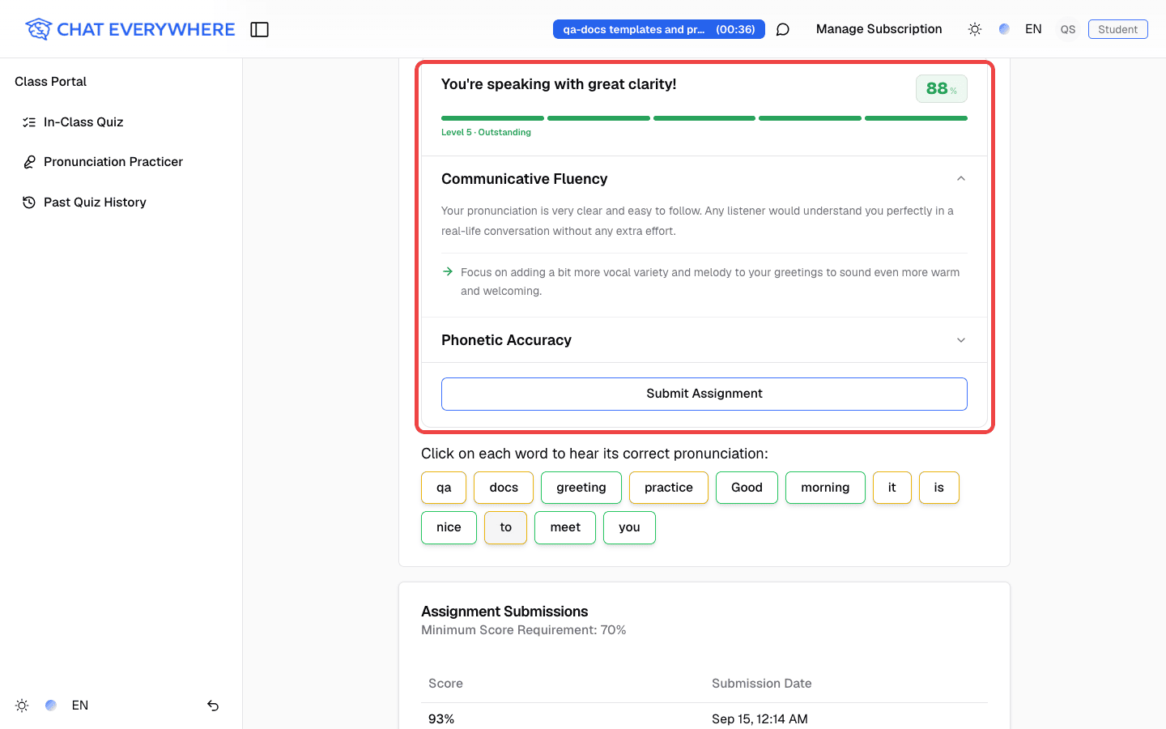Click the "Level 5 · Outstanding" label
This screenshot has width=1166, height=729.
coord(486,133)
